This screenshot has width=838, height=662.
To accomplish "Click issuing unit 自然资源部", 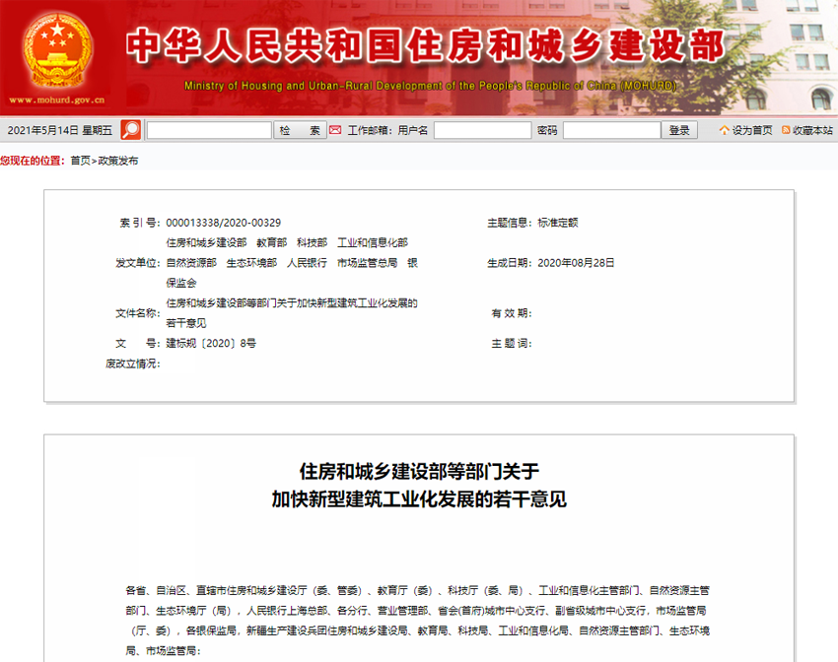I will tap(191, 263).
